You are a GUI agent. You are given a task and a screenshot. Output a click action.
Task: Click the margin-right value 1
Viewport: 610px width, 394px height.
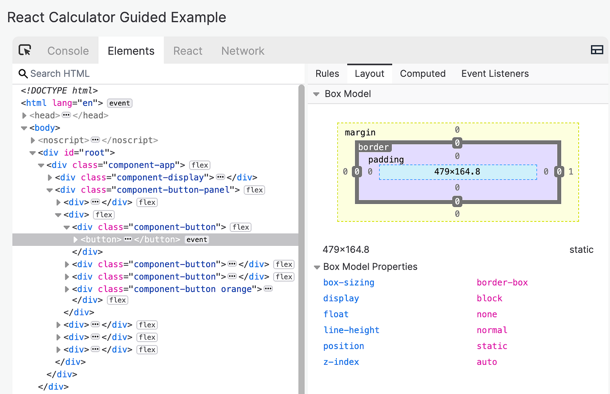571,172
